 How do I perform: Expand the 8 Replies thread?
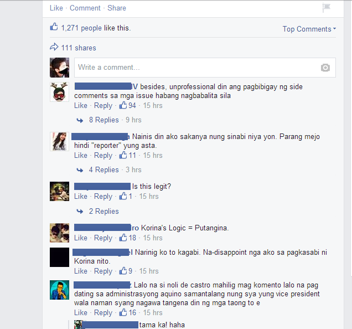(103, 120)
